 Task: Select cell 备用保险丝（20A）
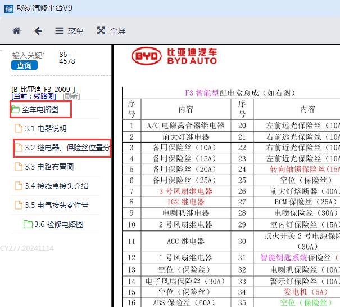[186, 170]
